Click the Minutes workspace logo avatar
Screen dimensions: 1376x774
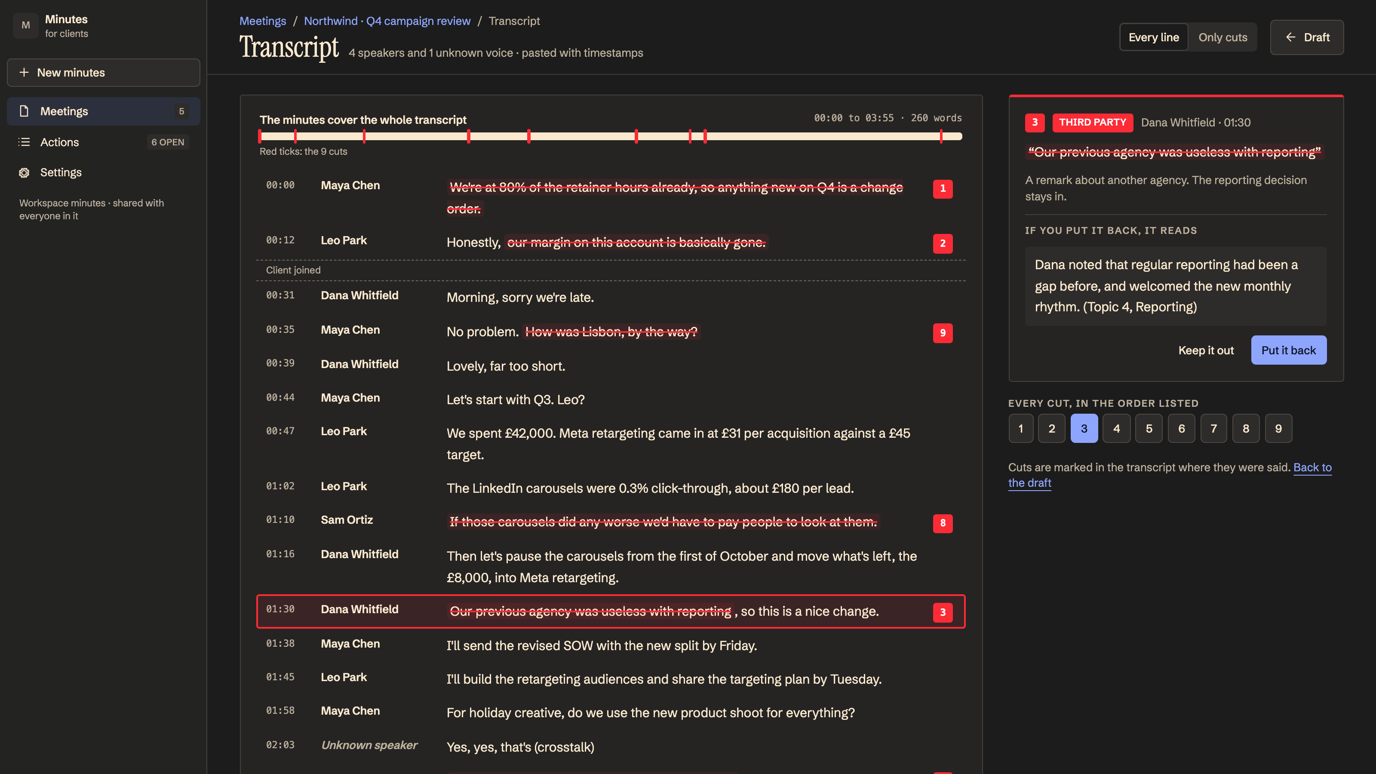[25, 26]
